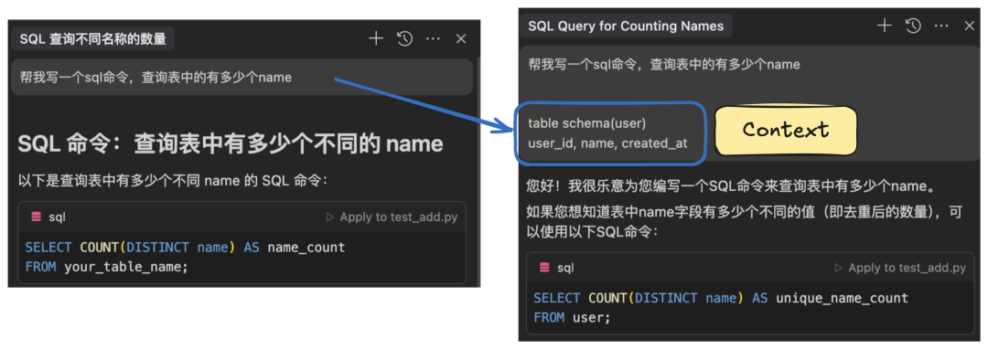This screenshot has height=349, width=988.
Task: Click the sql database icon in right code block
Action: 544,268
